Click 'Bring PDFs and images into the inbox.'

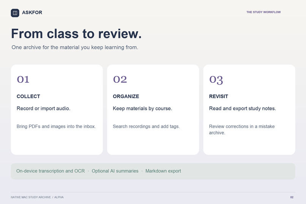[56, 127]
